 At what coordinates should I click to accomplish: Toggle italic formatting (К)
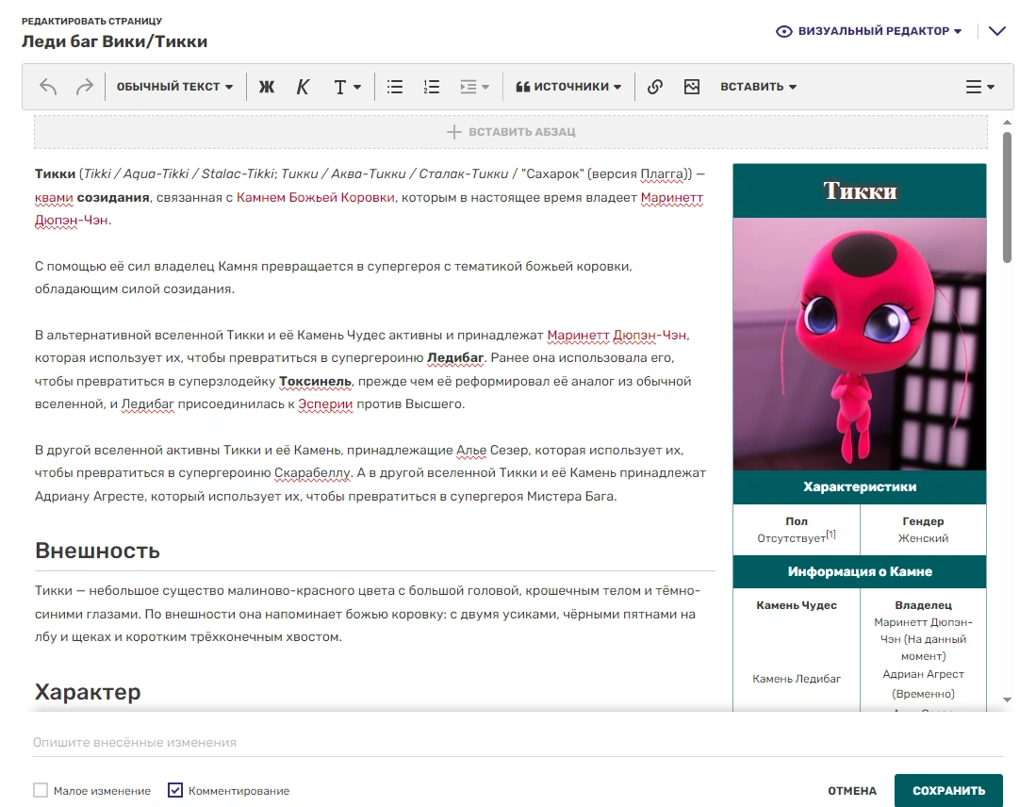303,87
